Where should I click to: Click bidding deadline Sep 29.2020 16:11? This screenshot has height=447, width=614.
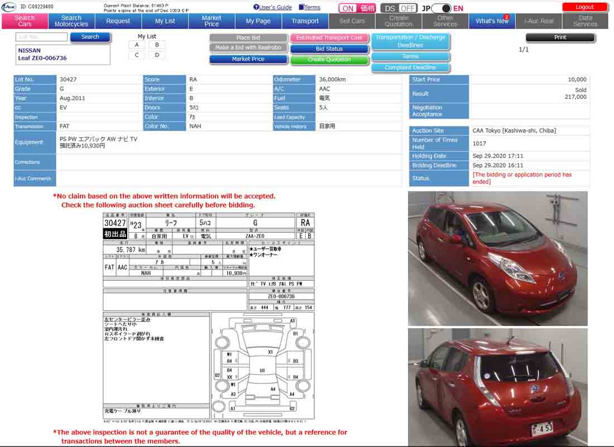pyautogui.click(x=498, y=165)
